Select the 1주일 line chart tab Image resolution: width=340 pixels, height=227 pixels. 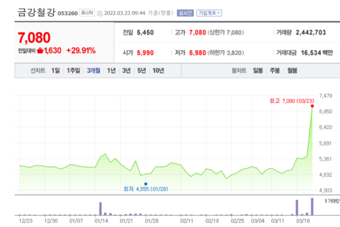click(x=73, y=70)
